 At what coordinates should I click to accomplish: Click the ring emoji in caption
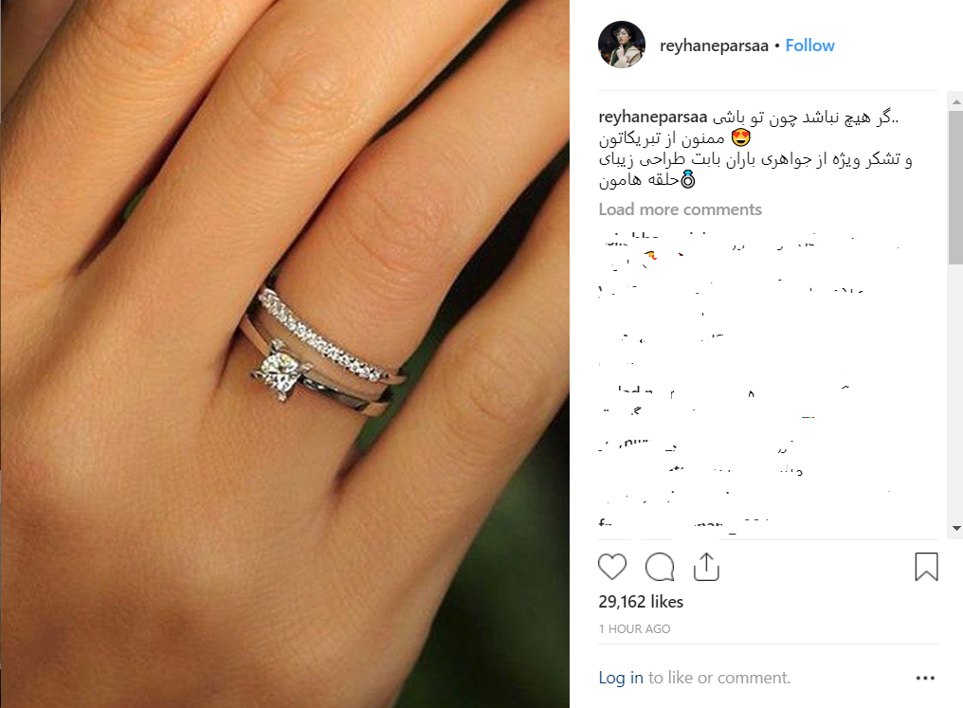(688, 179)
